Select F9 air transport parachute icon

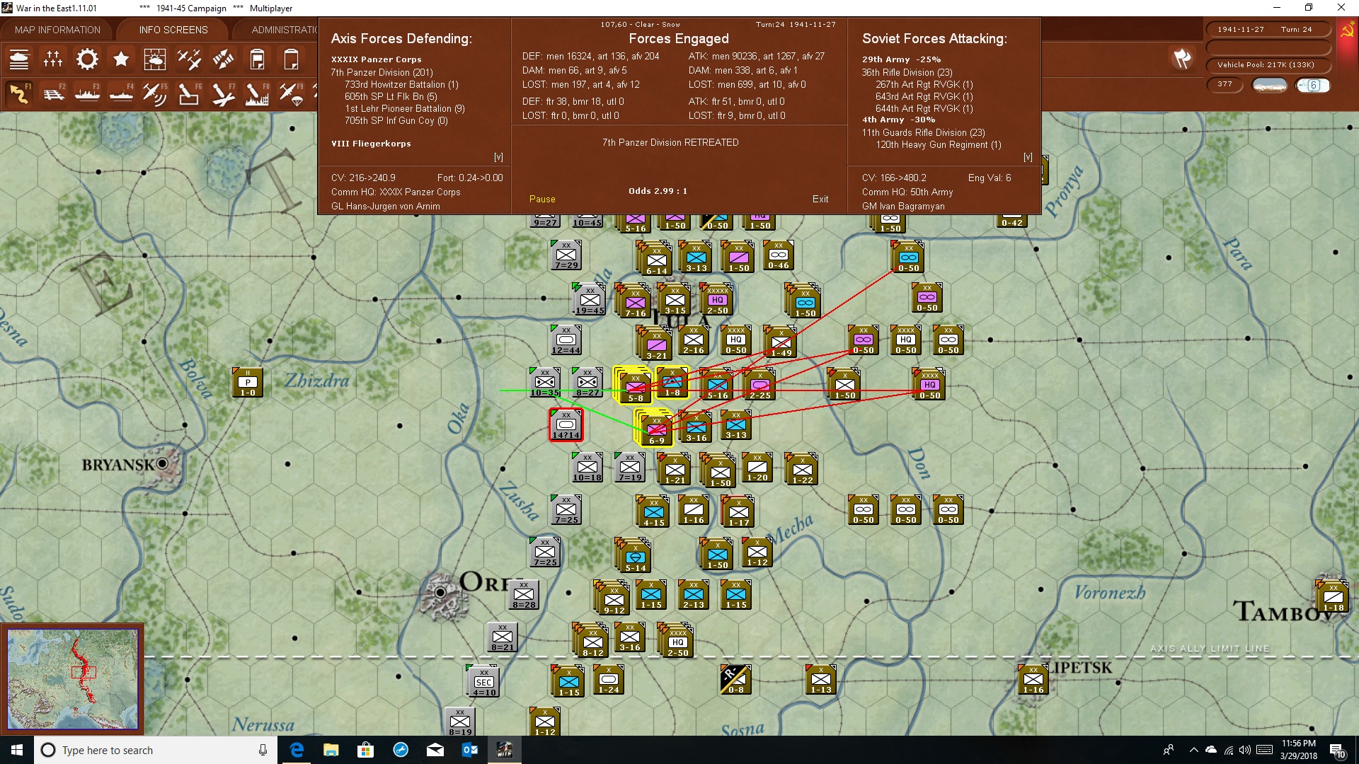[x=291, y=93]
